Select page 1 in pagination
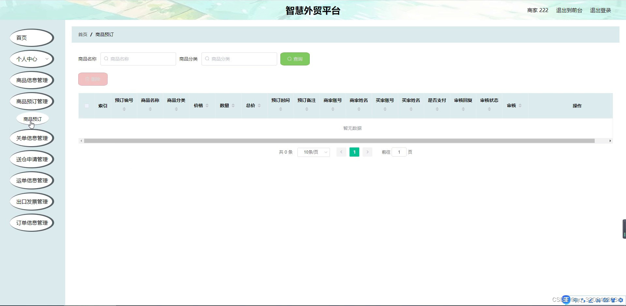This screenshot has height=306, width=626. click(354, 152)
